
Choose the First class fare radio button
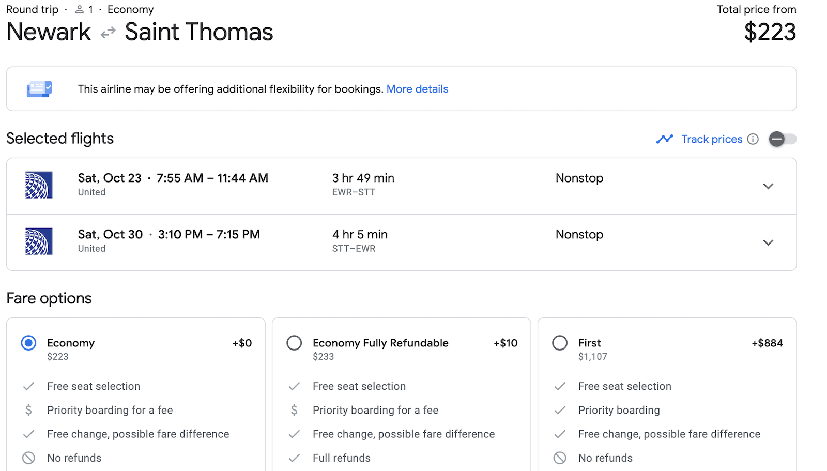tap(560, 343)
